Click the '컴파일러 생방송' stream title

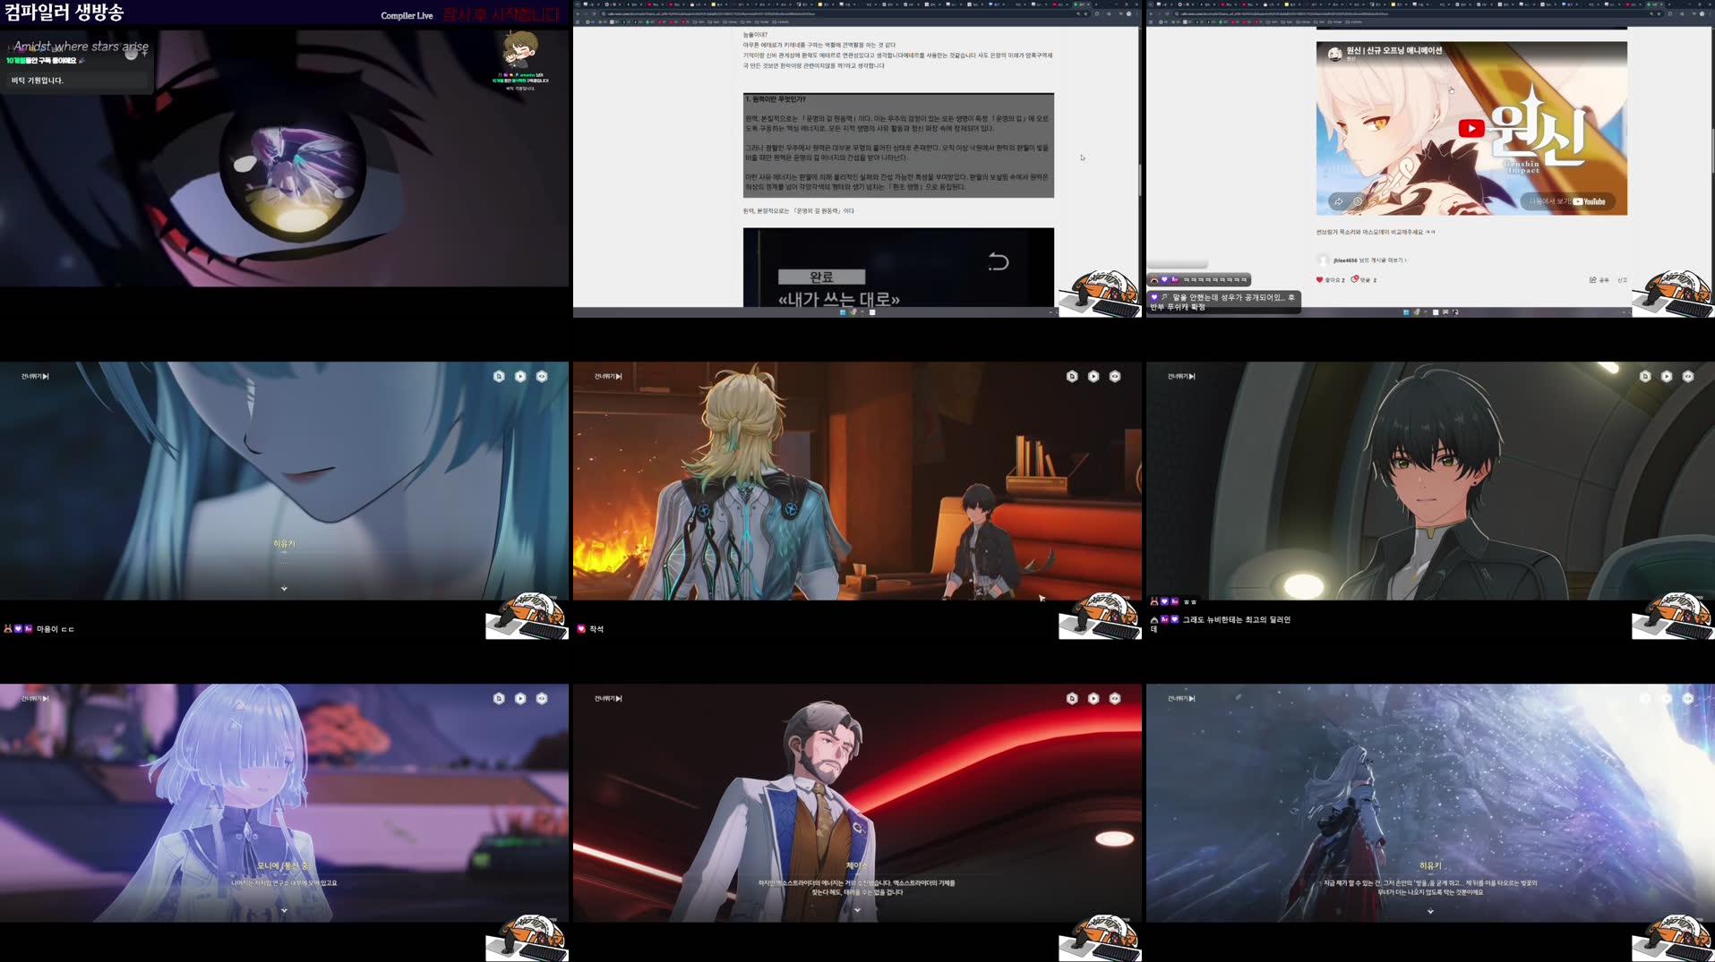tap(64, 13)
